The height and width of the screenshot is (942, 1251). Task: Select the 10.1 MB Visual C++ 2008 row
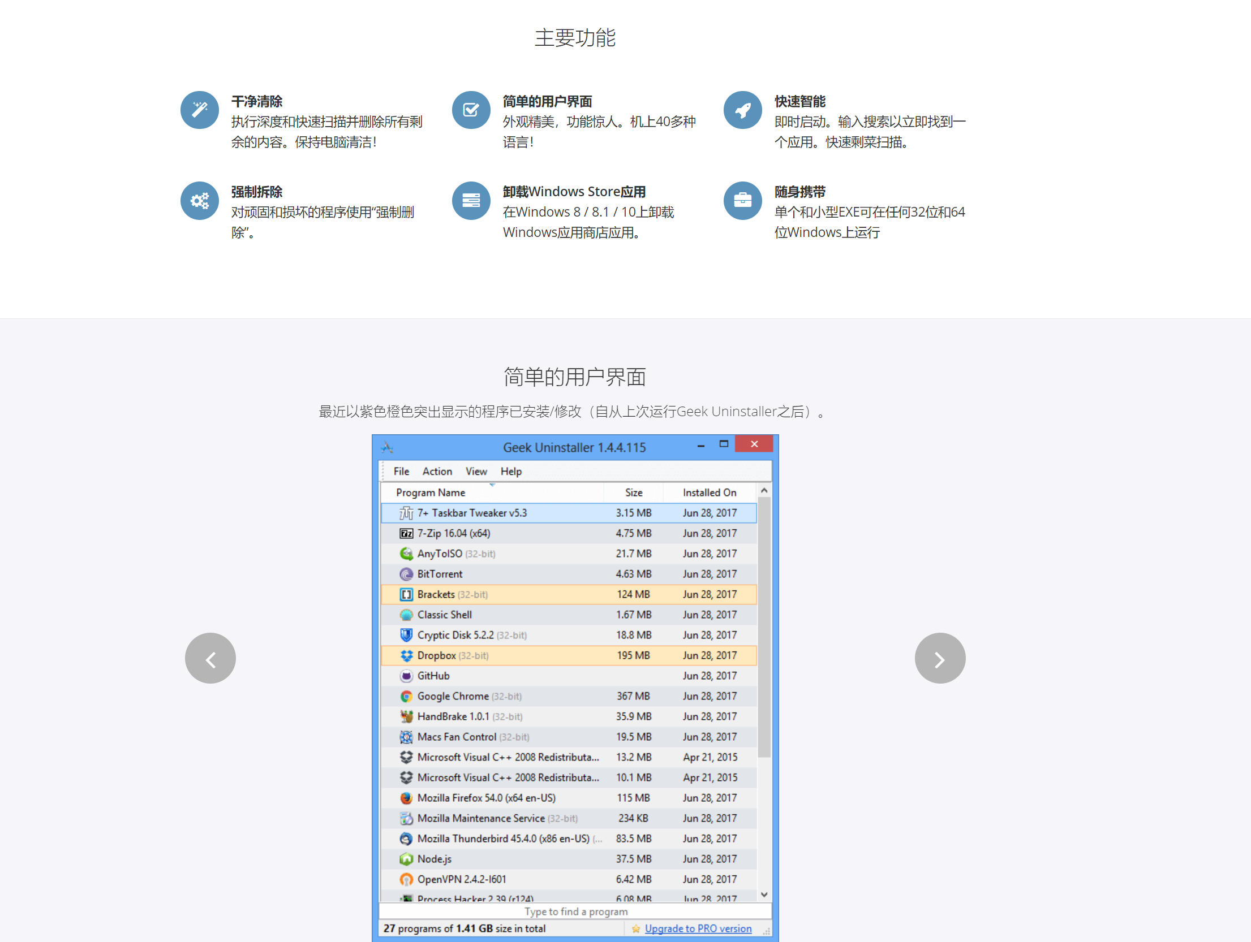click(569, 777)
